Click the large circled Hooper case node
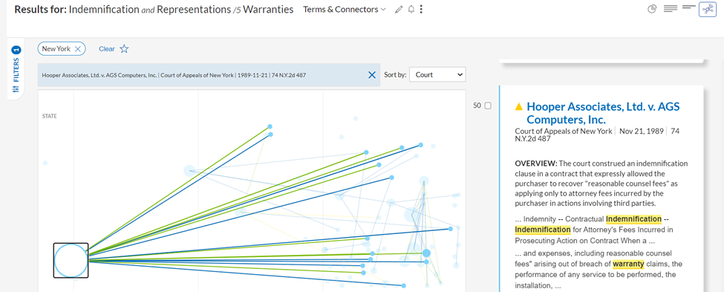The image size is (724, 292). coord(71,261)
